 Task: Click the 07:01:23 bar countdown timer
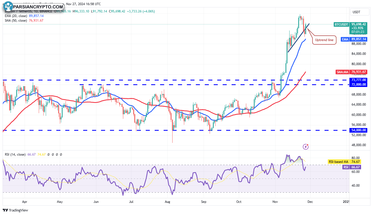pos(358,32)
